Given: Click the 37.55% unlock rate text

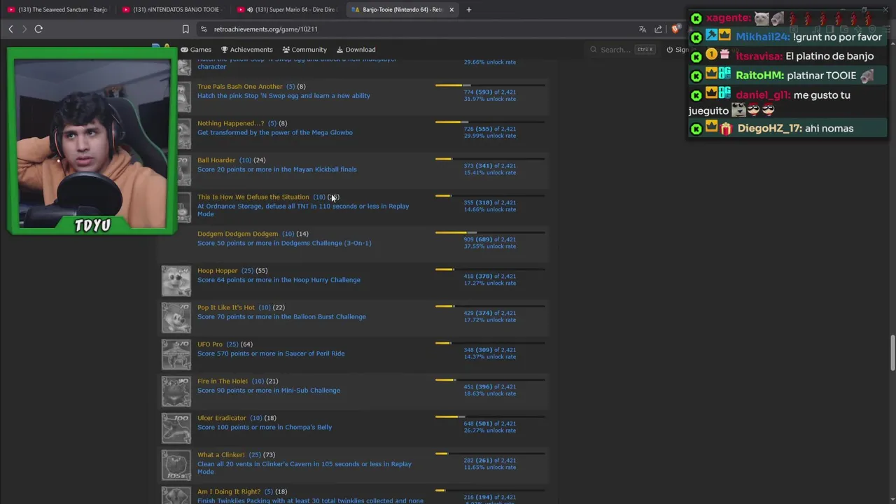Looking at the screenshot, I should pos(490,246).
